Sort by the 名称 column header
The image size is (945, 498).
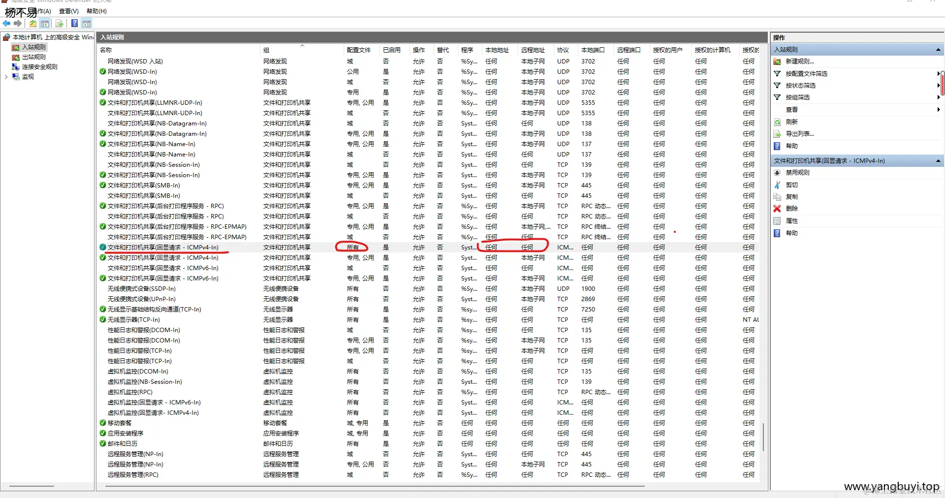178,50
